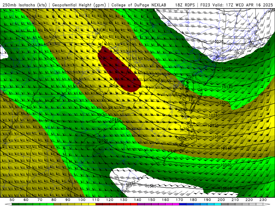Select the colorbar value 60
Image resolution: width=275 pixels, height=206 pixels.
point(26,200)
